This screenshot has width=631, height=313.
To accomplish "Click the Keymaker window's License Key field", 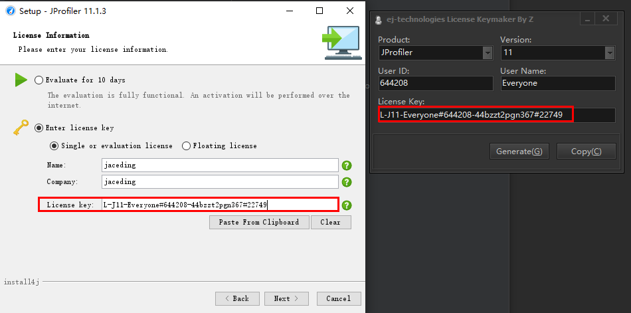I will point(497,115).
